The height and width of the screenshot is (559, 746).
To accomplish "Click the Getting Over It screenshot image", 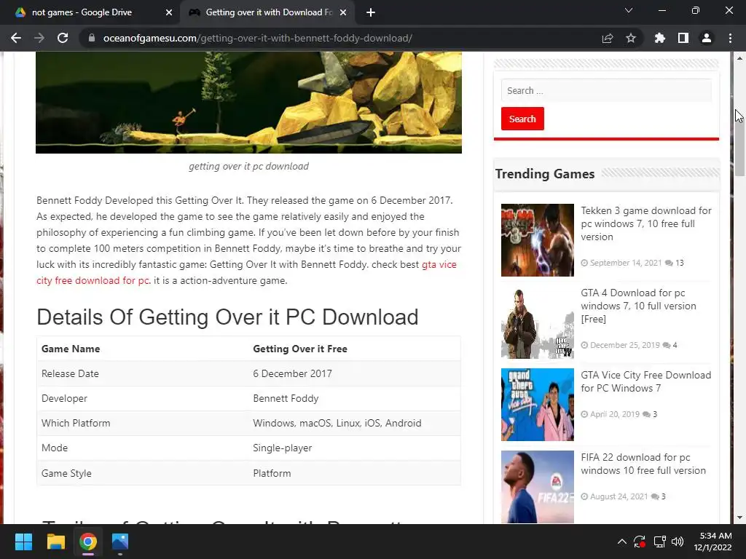I will click(x=248, y=102).
